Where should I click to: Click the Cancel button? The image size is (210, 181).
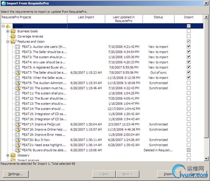[195, 174]
